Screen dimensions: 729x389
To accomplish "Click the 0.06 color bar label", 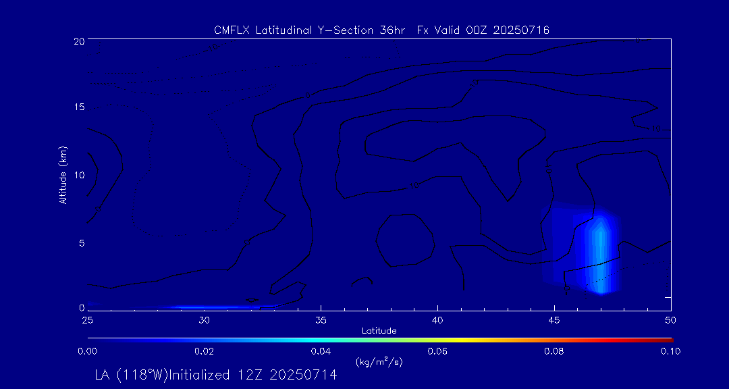I will 437,351.
